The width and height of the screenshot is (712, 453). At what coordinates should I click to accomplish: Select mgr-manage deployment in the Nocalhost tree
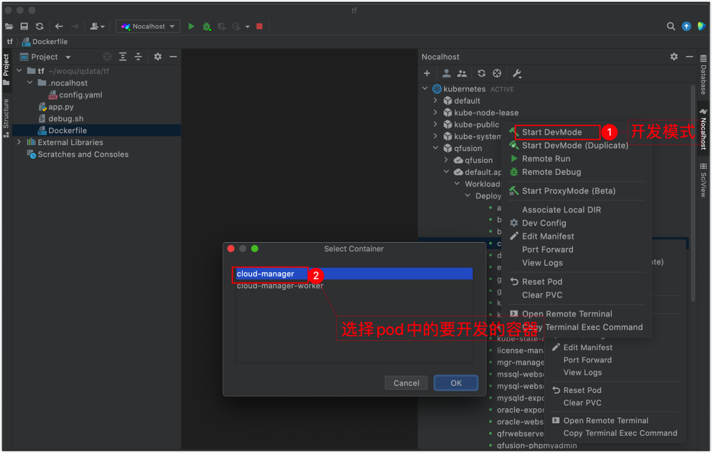coord(520,363)
